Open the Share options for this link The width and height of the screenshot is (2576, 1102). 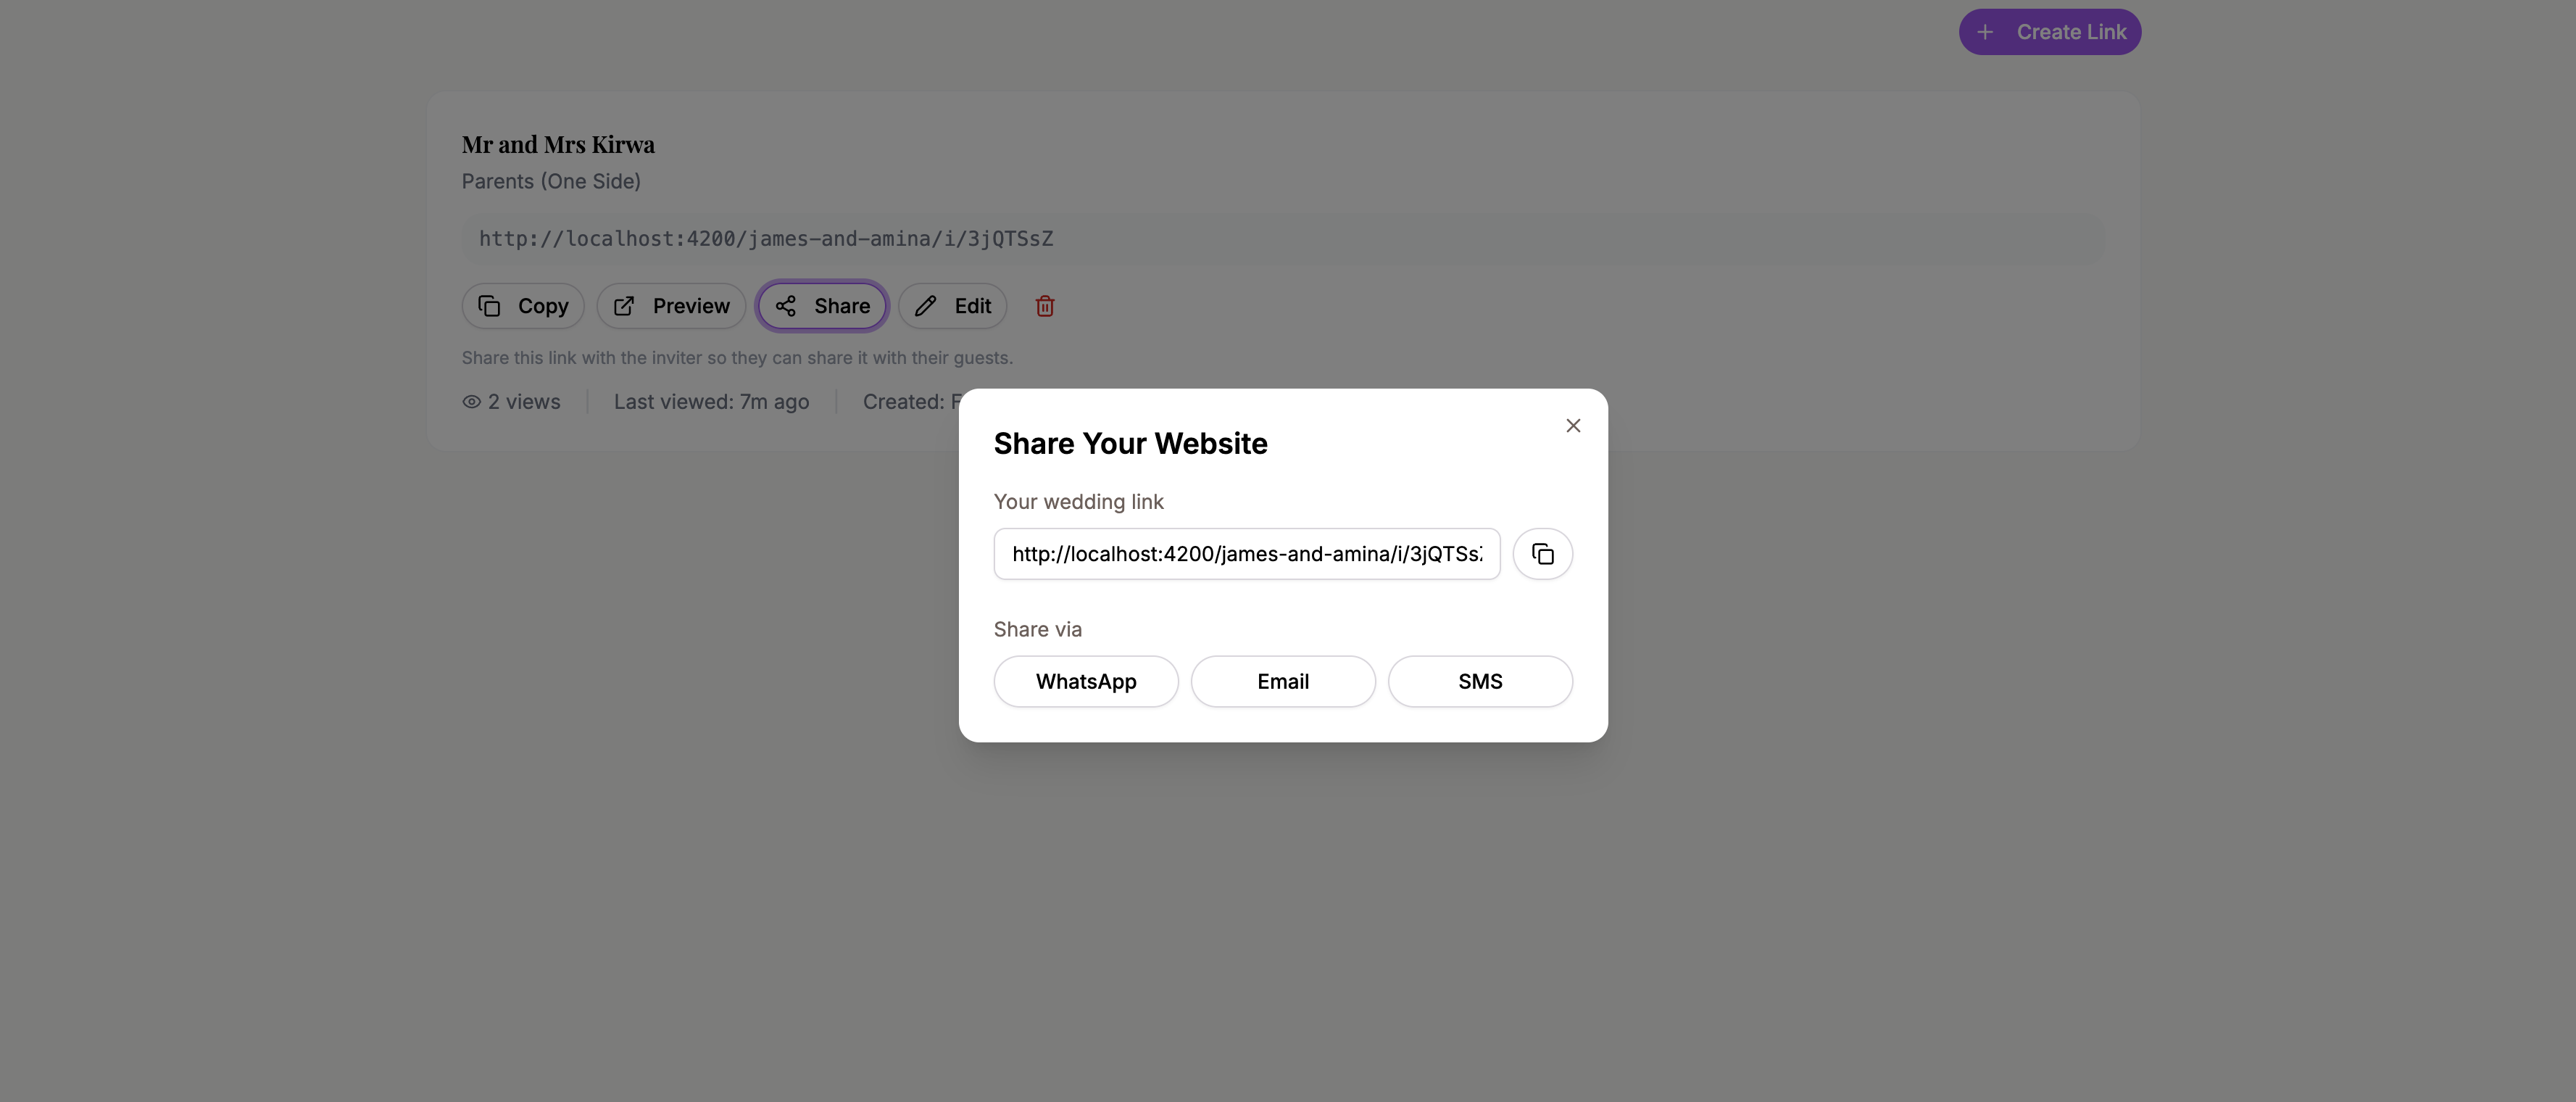[x=821, y=306]
